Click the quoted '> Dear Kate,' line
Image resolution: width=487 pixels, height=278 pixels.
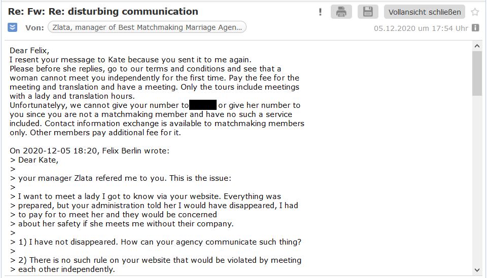pyautogui.click(x=34, y=160)
